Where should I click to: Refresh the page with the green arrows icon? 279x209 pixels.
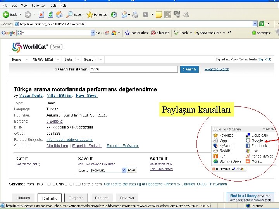pos(50,15)
